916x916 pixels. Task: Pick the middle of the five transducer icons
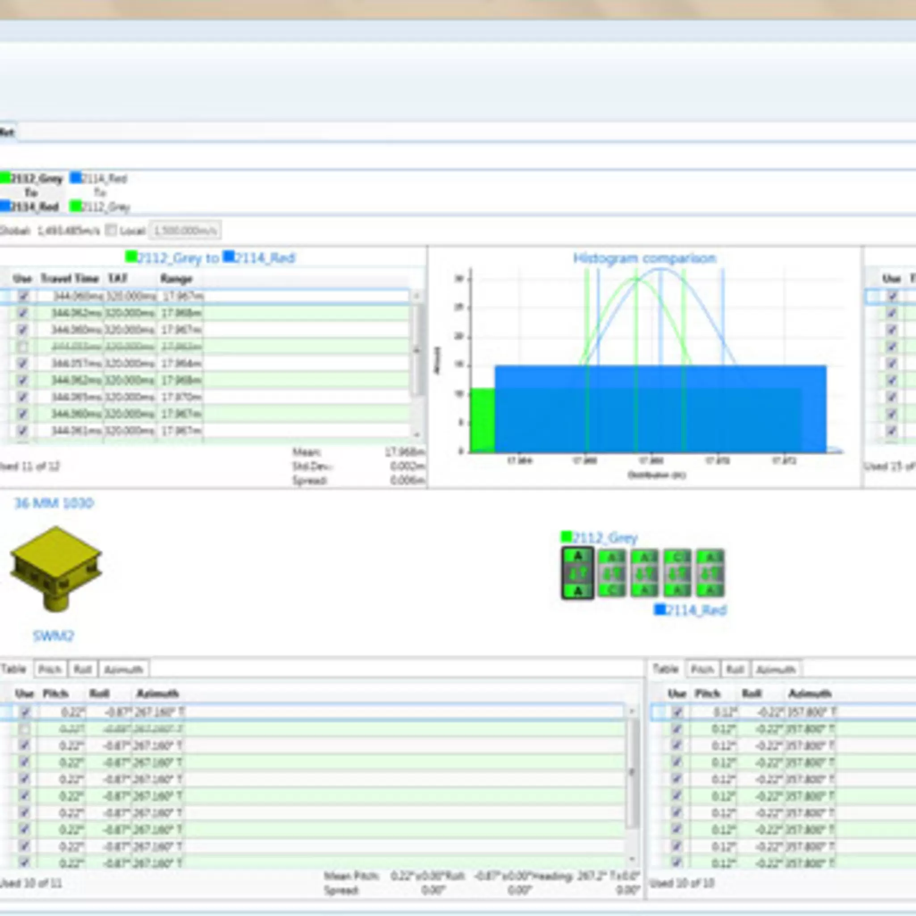(x=645, y=573)
